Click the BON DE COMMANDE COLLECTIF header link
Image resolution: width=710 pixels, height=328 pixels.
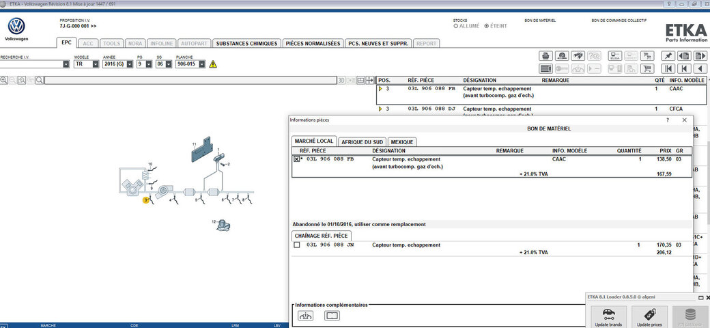pos(619,20)
